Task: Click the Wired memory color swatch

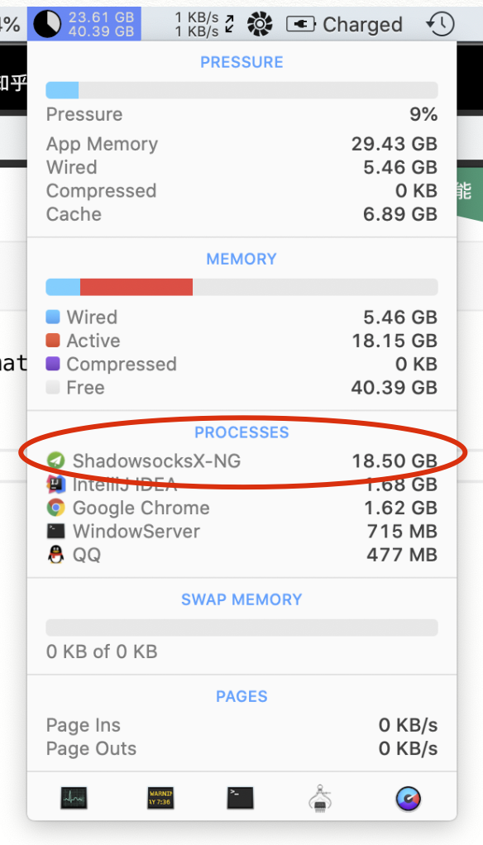Action: pos(51,317)
